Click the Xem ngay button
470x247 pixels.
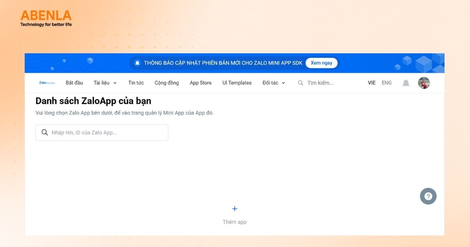pyautogui.click(x=322, y=63)
